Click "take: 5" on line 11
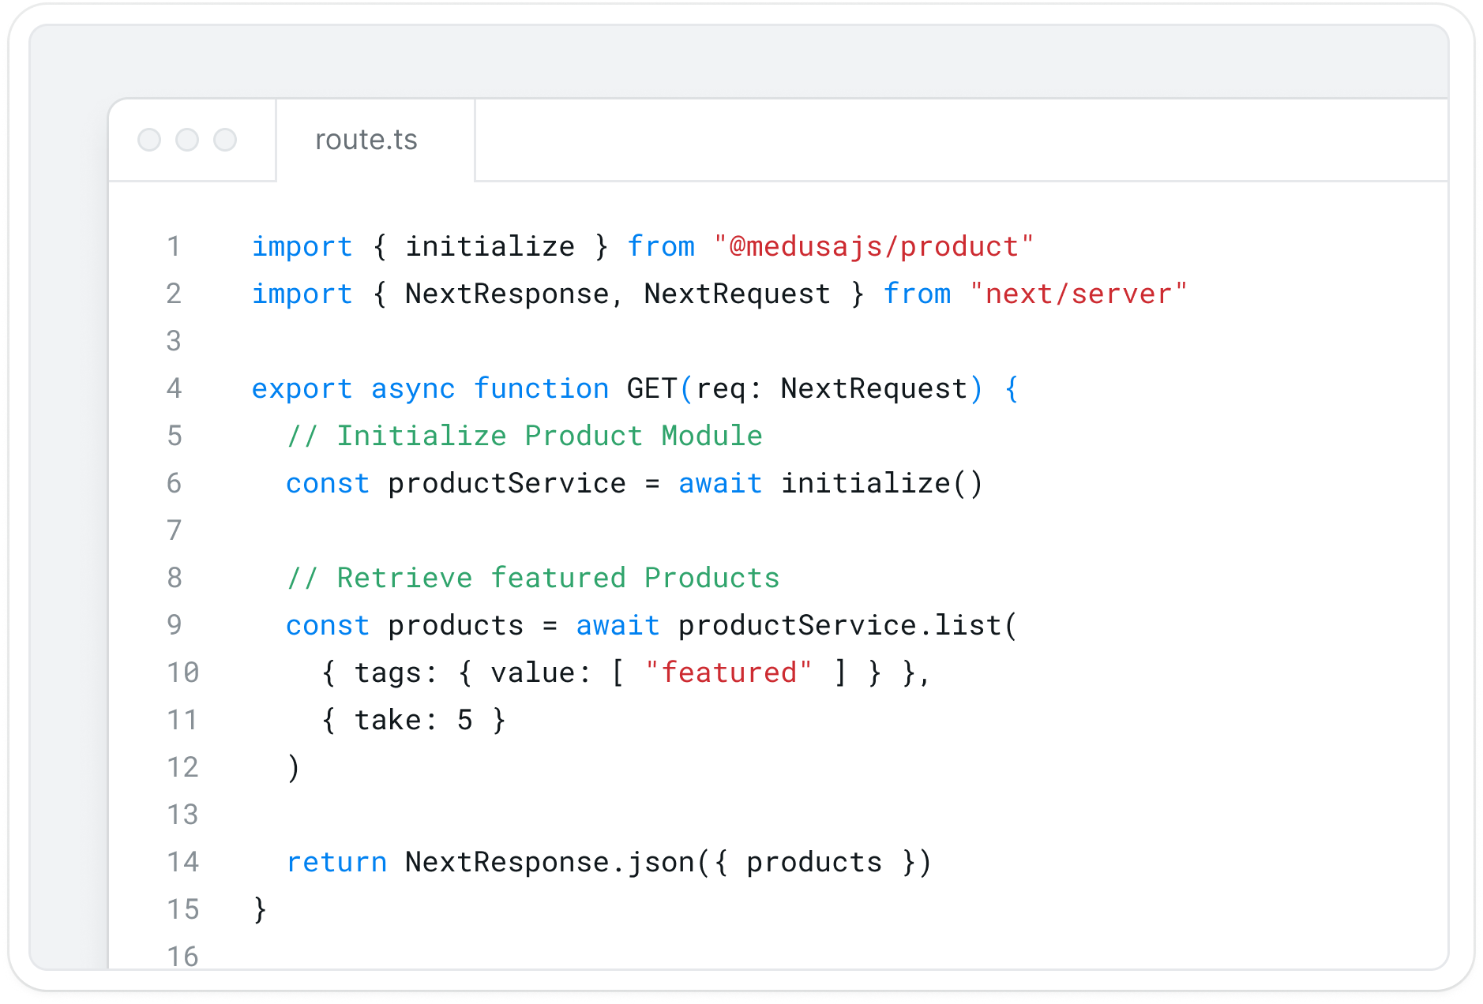The height and width of the screenshot is (1004, 1483). click(x=413, y=720)
